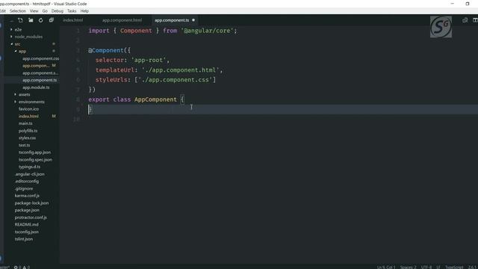The width and height of the screenshot is (478, 269).
Task: Open the Help menu
Action: 84,11
